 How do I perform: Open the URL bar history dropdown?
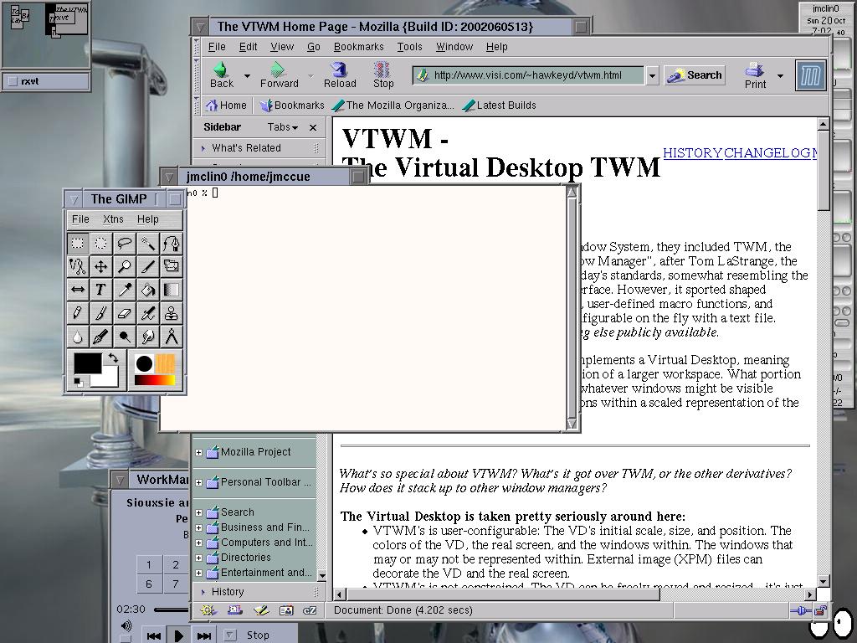pos(651,75)
